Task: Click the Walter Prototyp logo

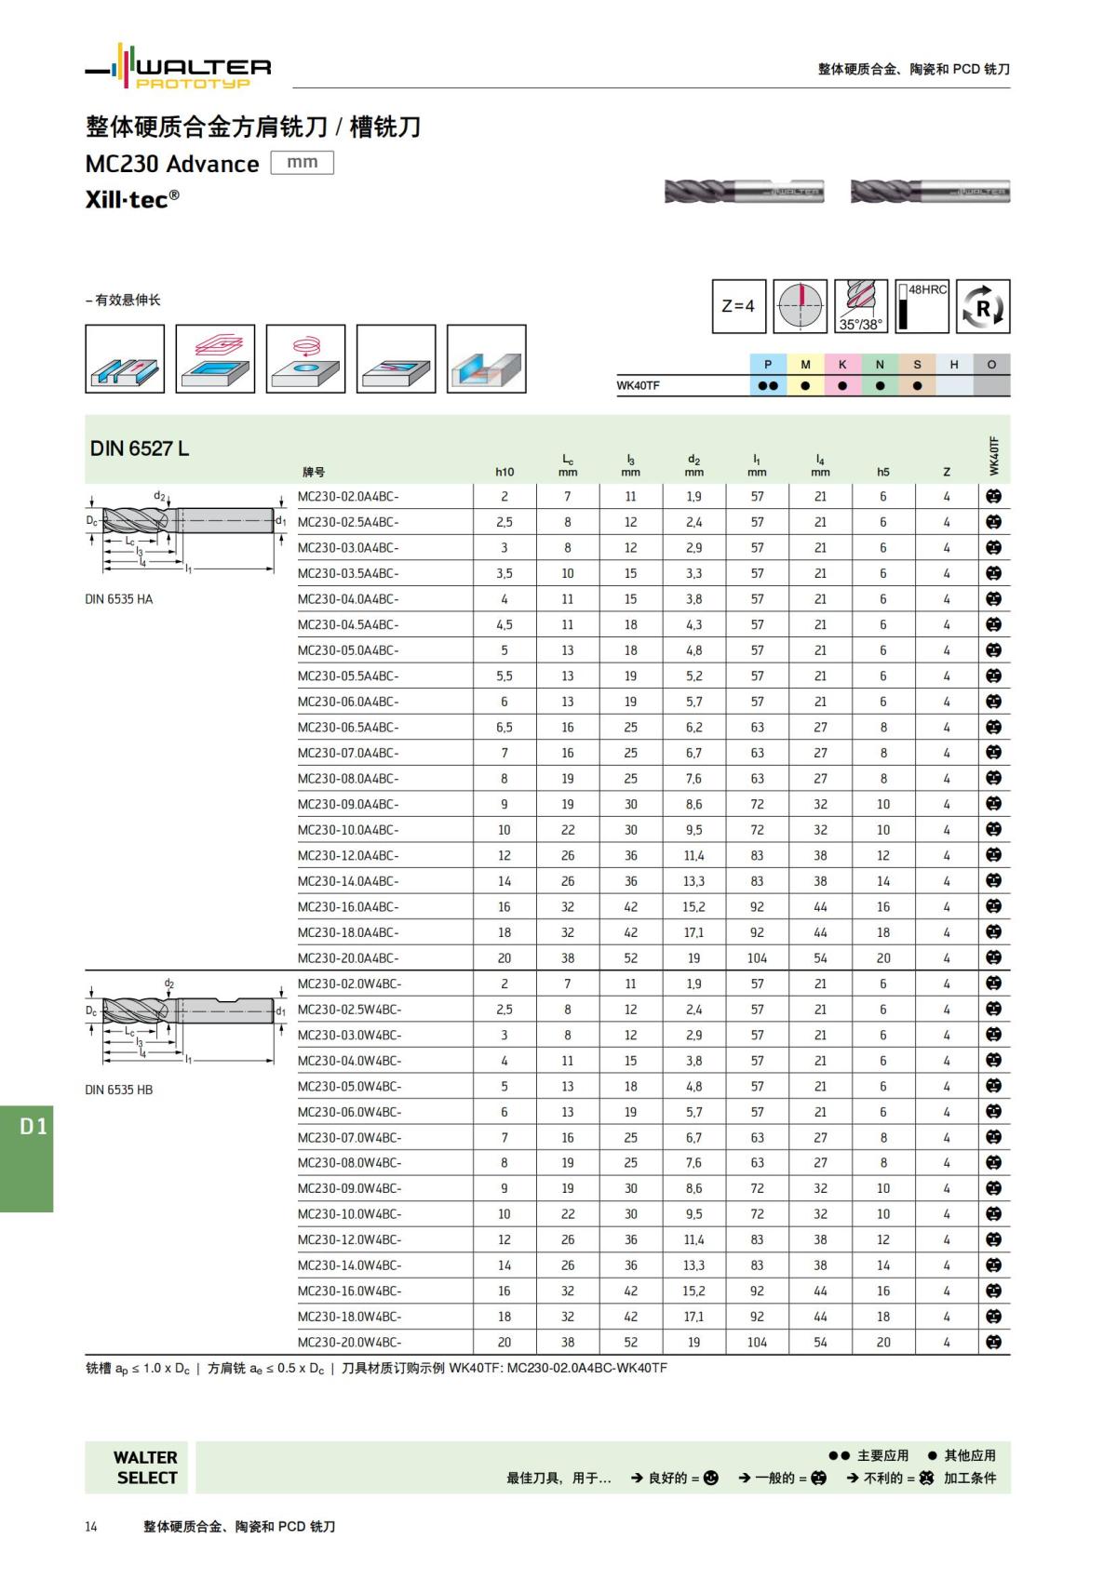Action: point(178,67)
